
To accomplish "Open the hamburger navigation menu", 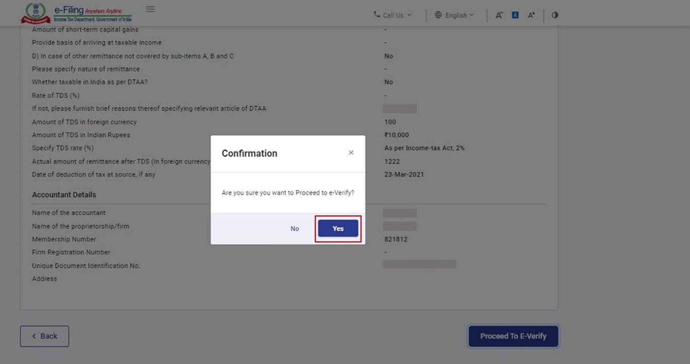I will point(150,9).
